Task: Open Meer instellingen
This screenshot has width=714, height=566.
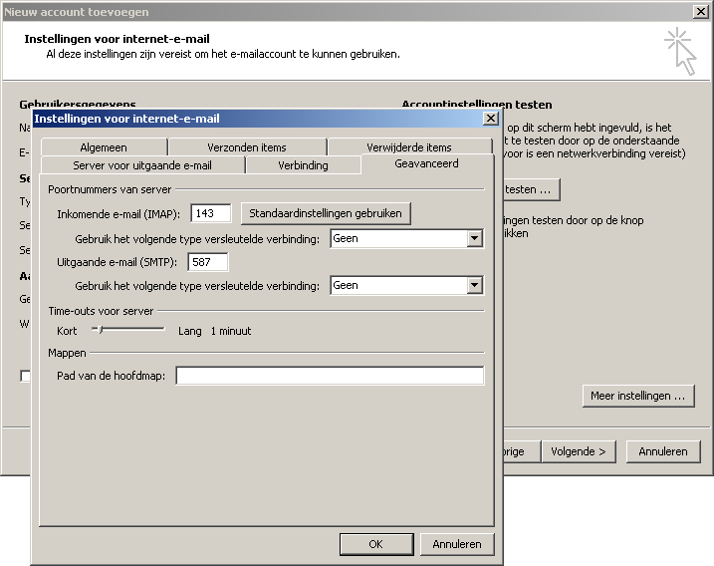Action: pos(637,396)
